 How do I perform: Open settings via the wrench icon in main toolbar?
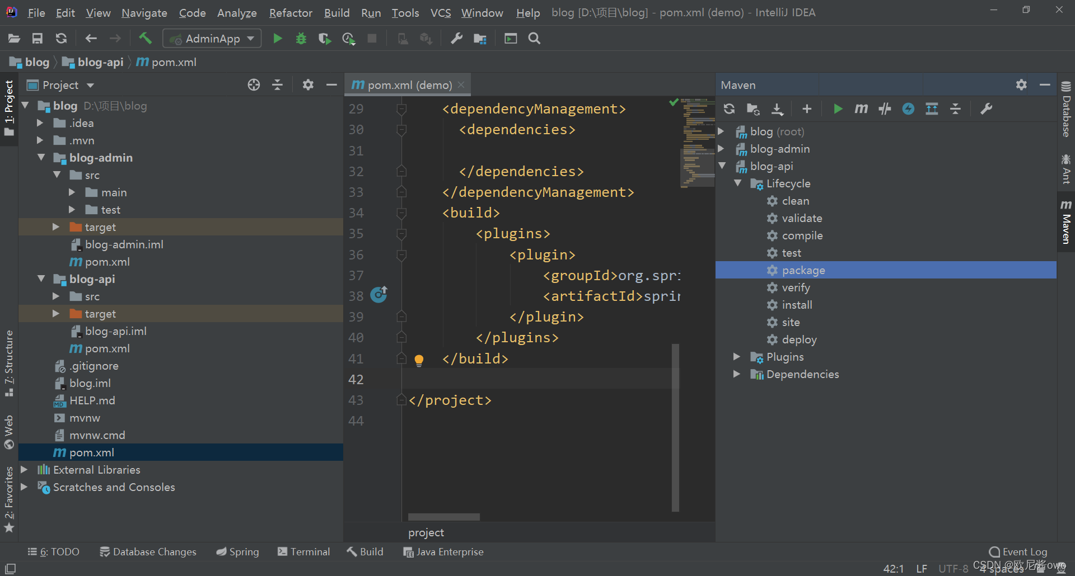click(x=456, y=39)
